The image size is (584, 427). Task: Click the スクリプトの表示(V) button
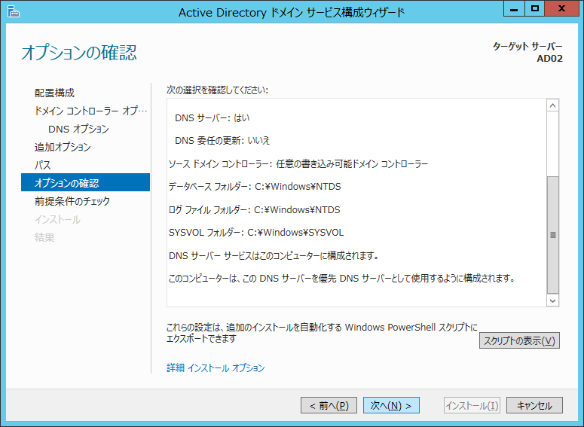(x=519, y=340)
